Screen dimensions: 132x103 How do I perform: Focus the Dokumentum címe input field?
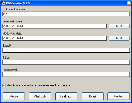pos(66,14)
